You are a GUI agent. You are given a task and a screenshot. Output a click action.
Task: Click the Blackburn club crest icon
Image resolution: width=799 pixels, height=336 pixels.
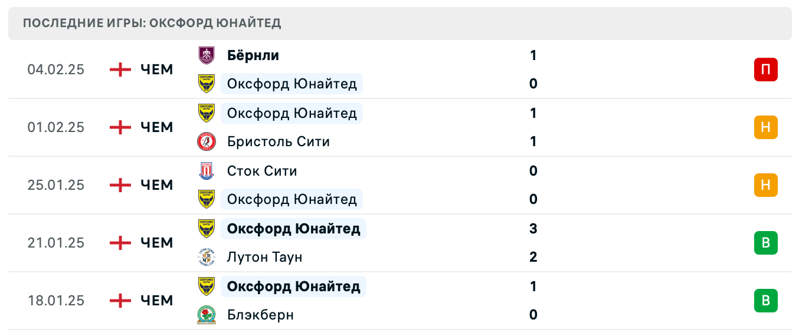coord(207,315)
